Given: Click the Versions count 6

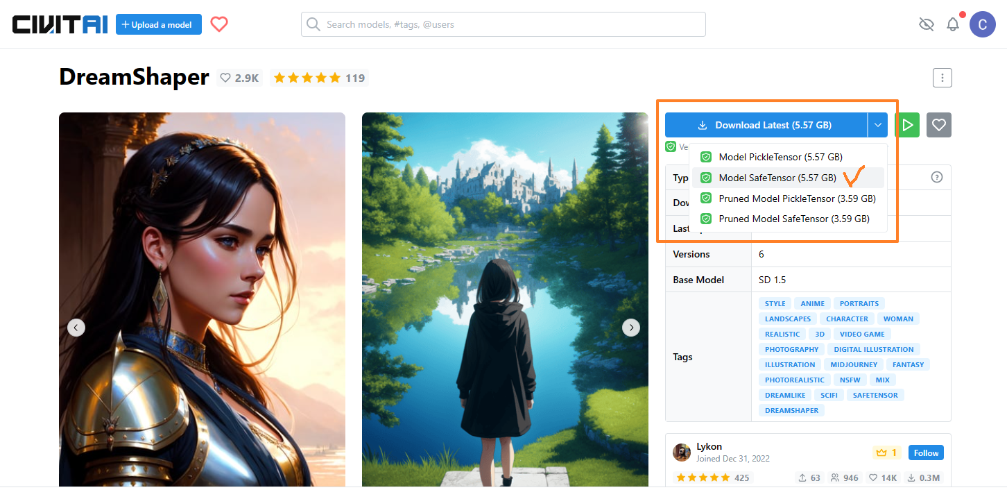Looking at the screenshot, I should 761,254.
